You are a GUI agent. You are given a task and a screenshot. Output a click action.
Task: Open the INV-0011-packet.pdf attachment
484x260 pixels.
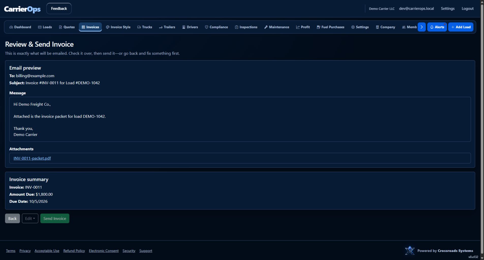(32, 158)
